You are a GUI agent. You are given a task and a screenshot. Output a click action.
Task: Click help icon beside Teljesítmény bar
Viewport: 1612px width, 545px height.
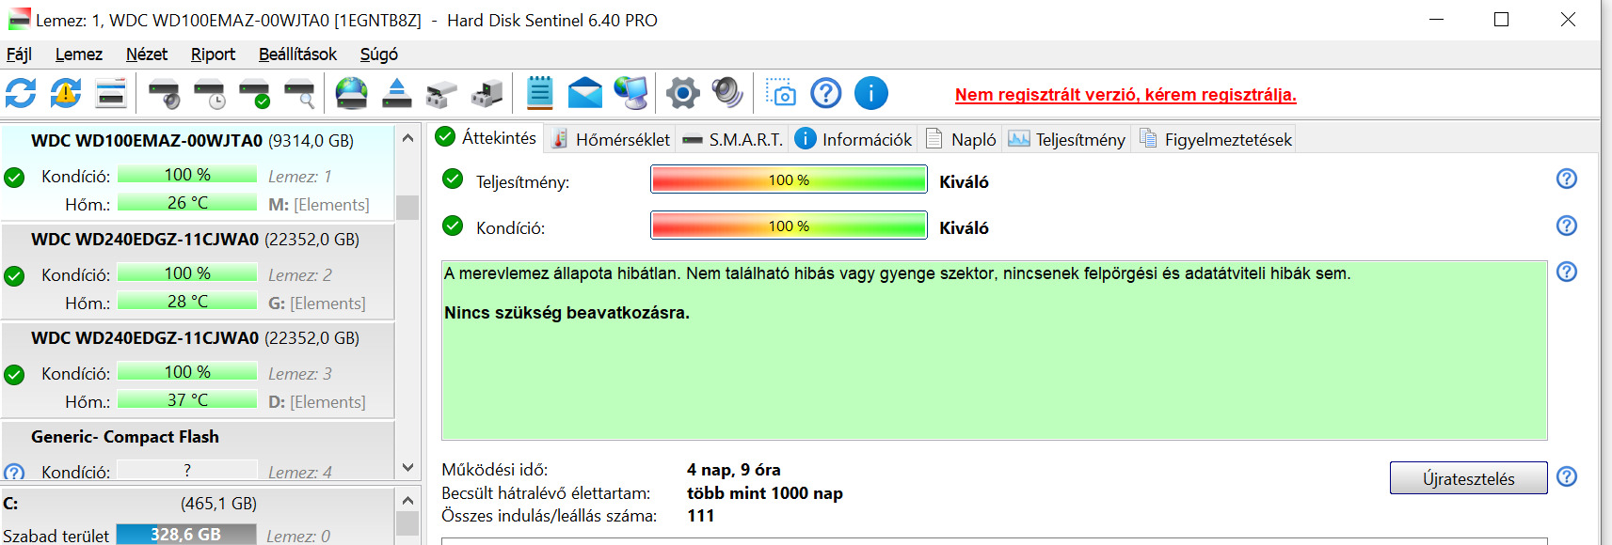coord(1567,179)
